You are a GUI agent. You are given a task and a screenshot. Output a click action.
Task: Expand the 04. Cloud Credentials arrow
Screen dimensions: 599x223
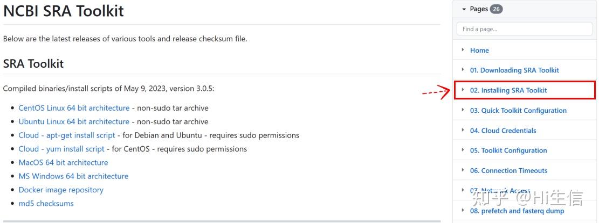click(x=463, y=130)
